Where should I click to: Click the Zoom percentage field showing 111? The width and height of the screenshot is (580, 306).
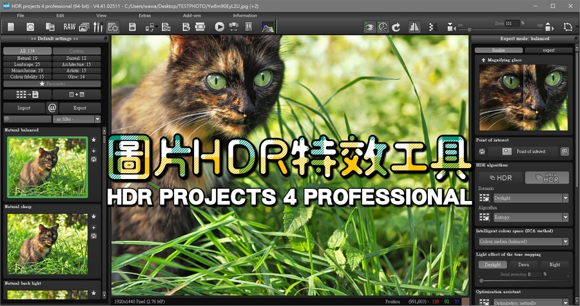[x=512, y=23]
